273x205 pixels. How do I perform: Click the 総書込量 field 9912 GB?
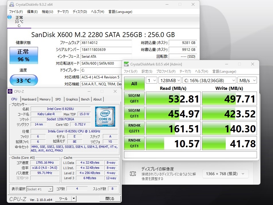pyautogui.click(x=183, y=50)
